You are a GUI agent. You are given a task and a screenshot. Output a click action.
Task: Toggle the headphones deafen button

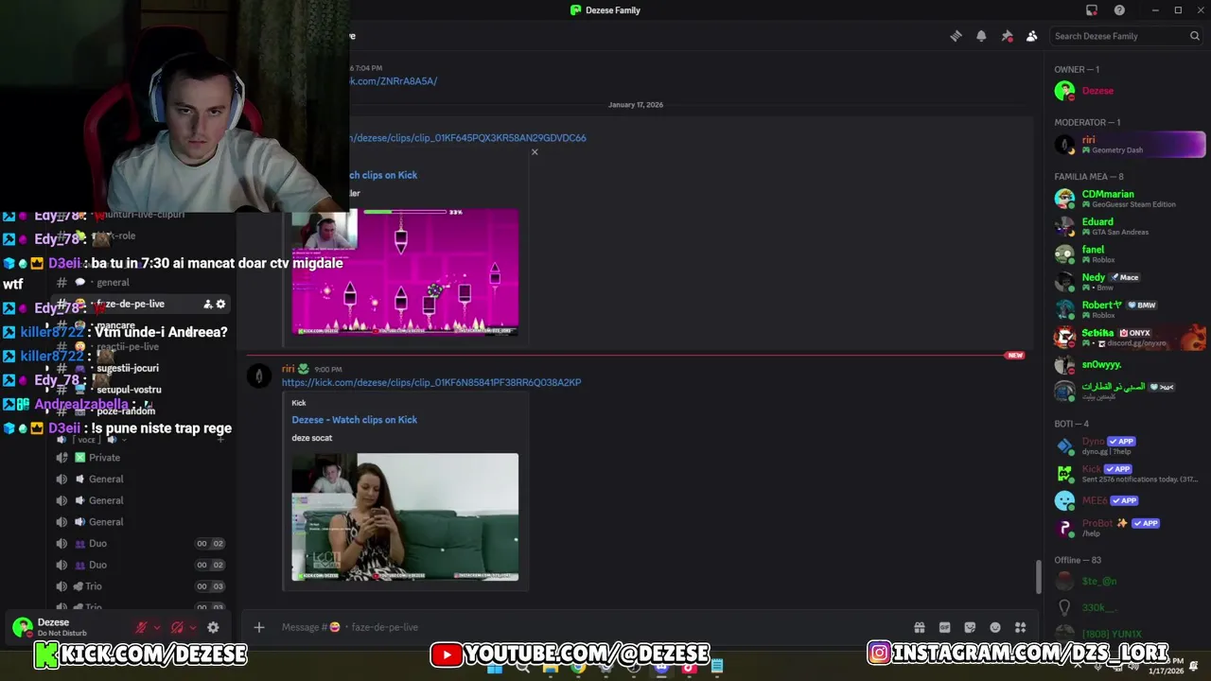(177, 627)
